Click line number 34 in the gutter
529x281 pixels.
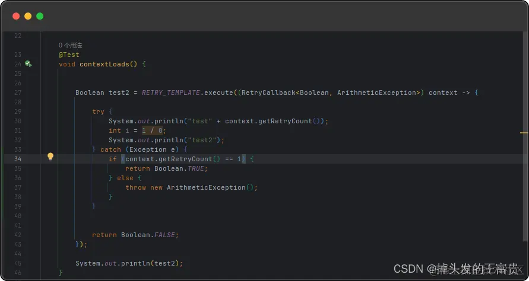(x=18, y=159)
